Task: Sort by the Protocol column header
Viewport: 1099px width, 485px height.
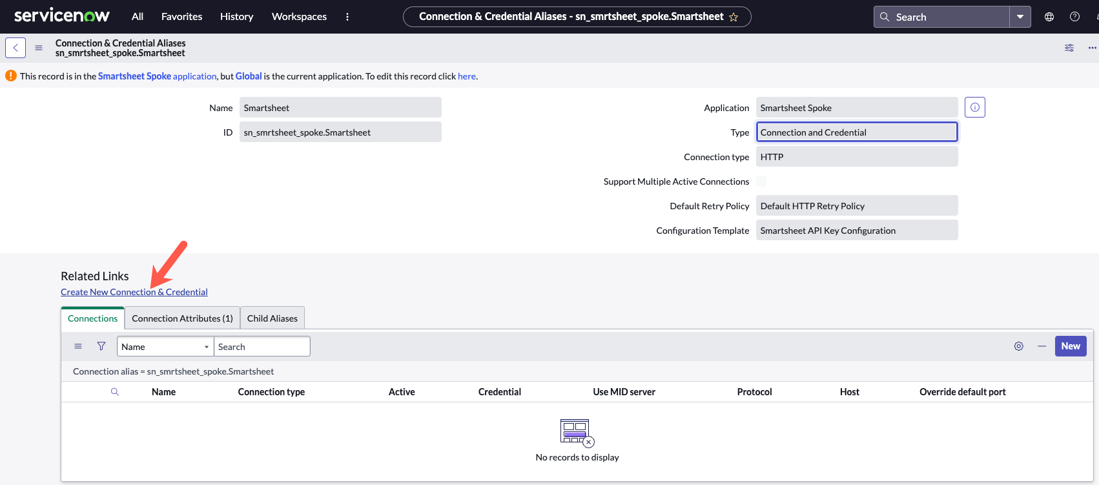Action: (x=755, y=392)
